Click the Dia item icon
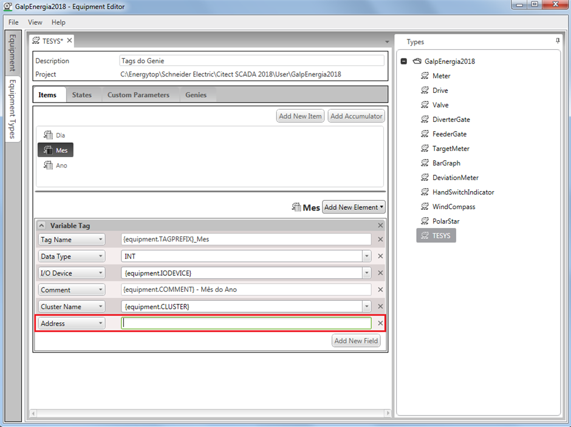Image resolution: width=571 pixels, height=427 pixels. [48, 135]
